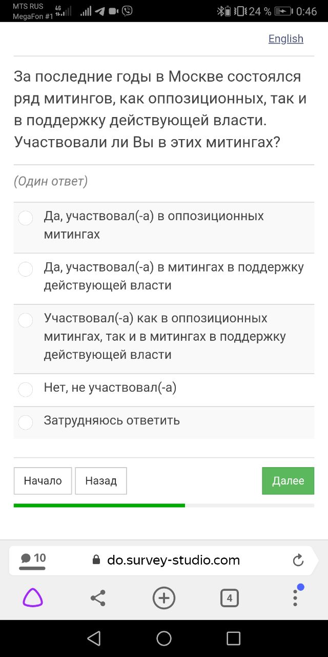Switch survey language to English
This screenshot has width=328, height=657.
point(285,39)
